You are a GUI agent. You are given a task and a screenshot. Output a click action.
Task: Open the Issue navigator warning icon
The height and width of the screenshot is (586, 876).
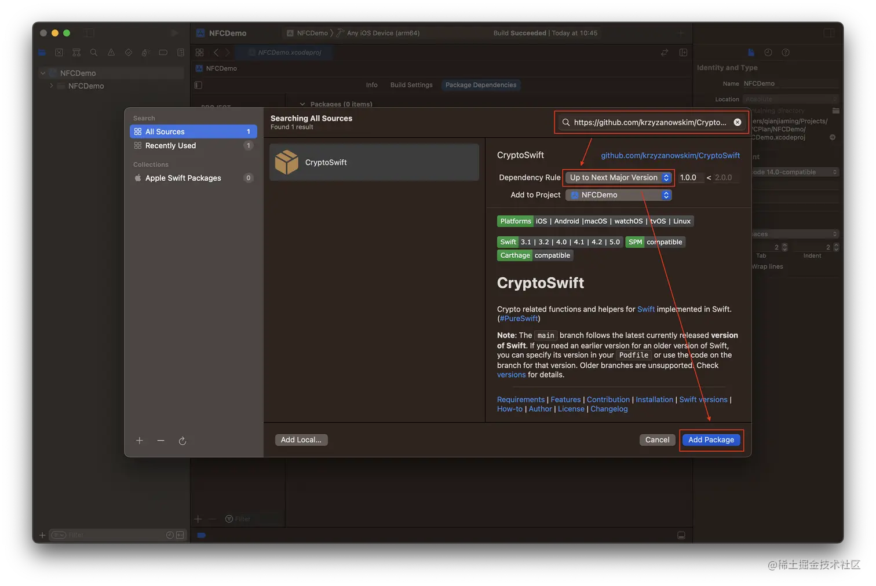(x=111, y=53)
